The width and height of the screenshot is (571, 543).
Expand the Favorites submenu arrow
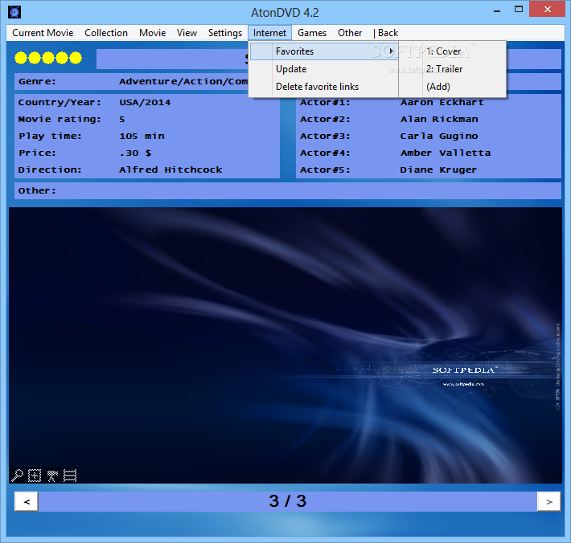coord(391,51)
